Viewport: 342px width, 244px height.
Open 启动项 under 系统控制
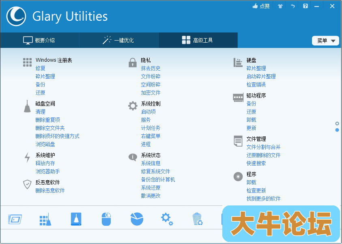tap(148, 112)
